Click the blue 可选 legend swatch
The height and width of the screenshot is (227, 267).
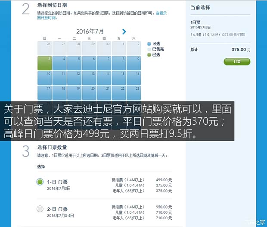click(149, 44)
